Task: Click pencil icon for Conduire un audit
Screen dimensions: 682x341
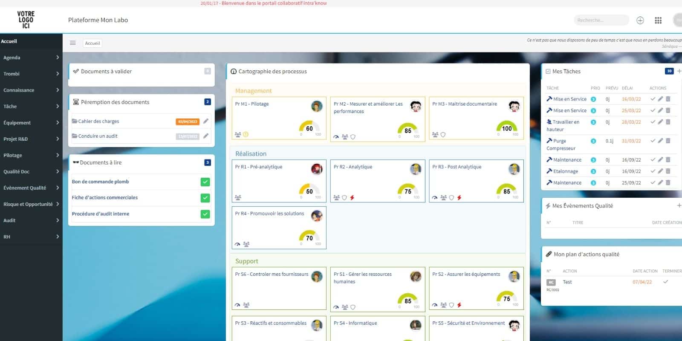Action: [x=206, y=136]
